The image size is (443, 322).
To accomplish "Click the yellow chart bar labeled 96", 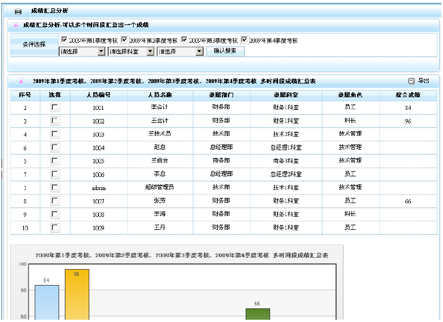I will click(x=77, y=294).
